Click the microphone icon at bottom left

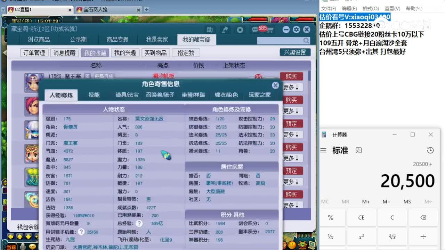click(x=23, y=246)
